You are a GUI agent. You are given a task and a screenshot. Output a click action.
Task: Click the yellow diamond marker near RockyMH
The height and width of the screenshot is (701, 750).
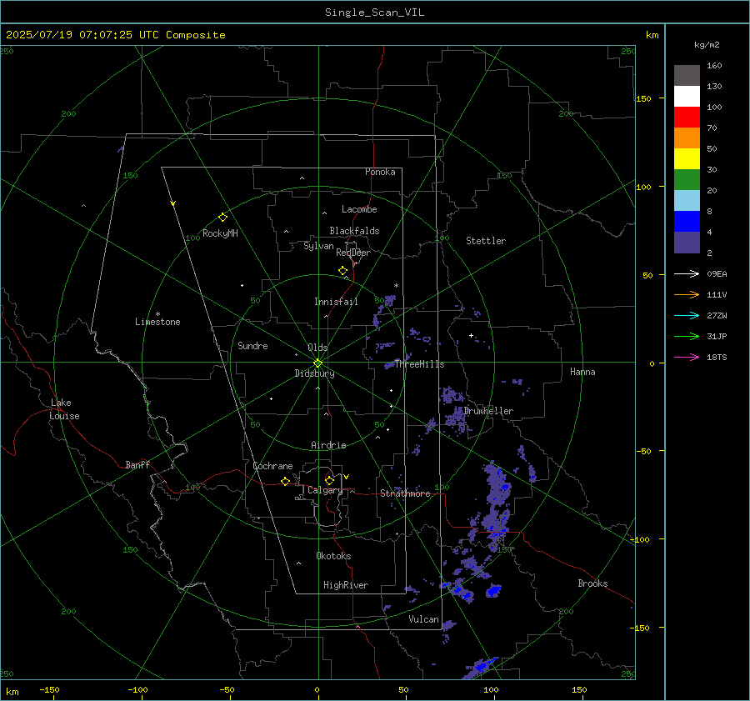pos(222,218)
